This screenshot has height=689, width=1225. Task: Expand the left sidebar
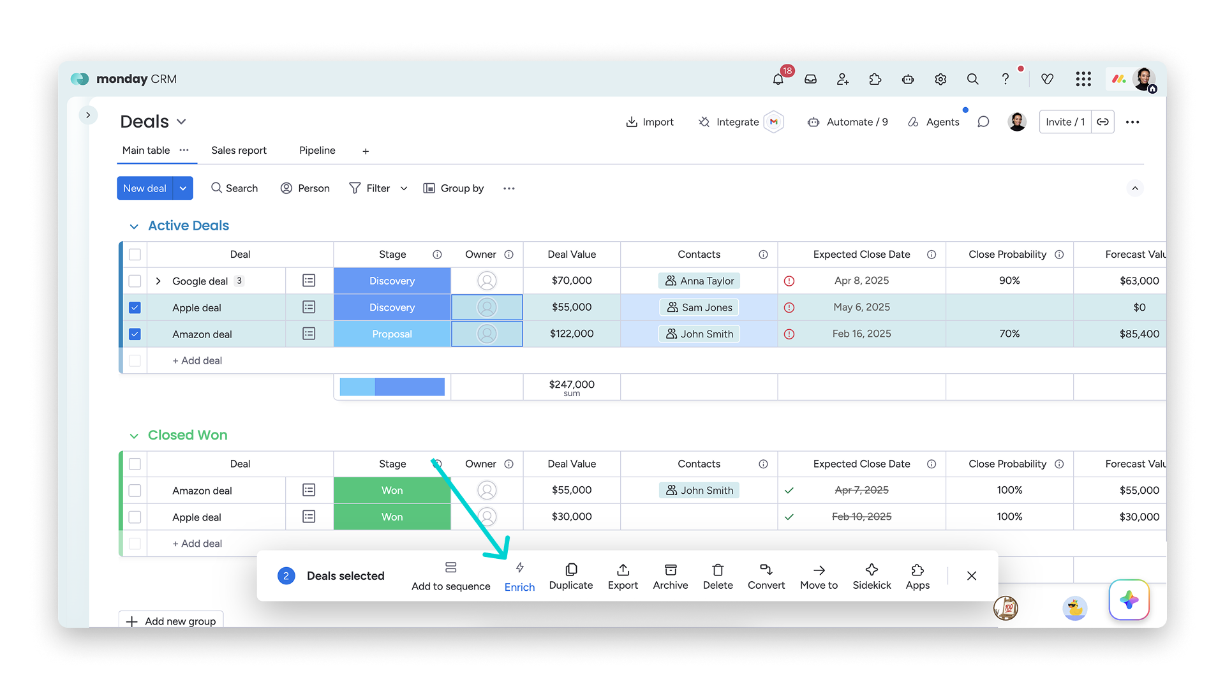click(88, 115)
